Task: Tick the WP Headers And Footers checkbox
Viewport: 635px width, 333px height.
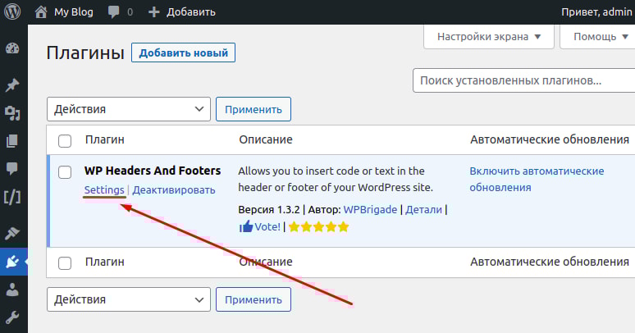Action: point(65,172)
